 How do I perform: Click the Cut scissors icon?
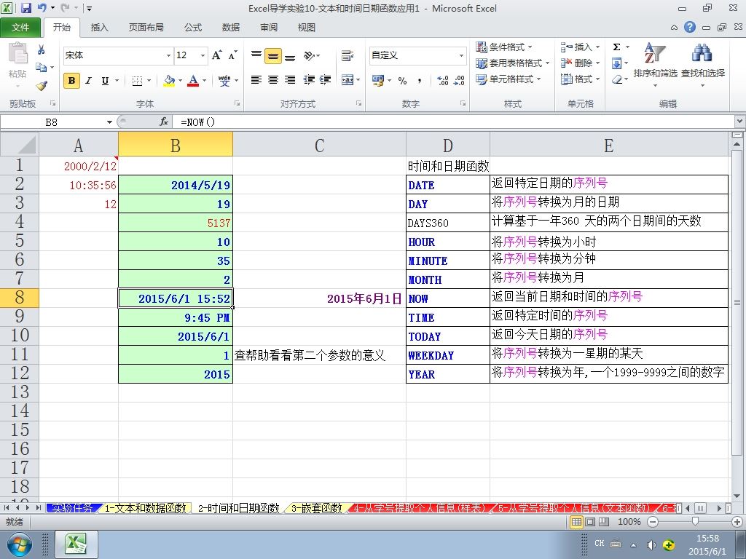tap(42, 49)
